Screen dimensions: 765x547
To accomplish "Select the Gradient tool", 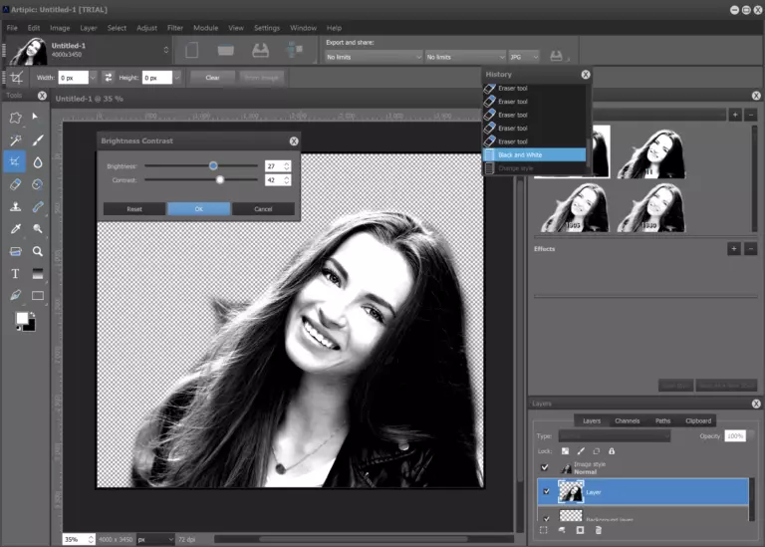I will pos(38,273).
